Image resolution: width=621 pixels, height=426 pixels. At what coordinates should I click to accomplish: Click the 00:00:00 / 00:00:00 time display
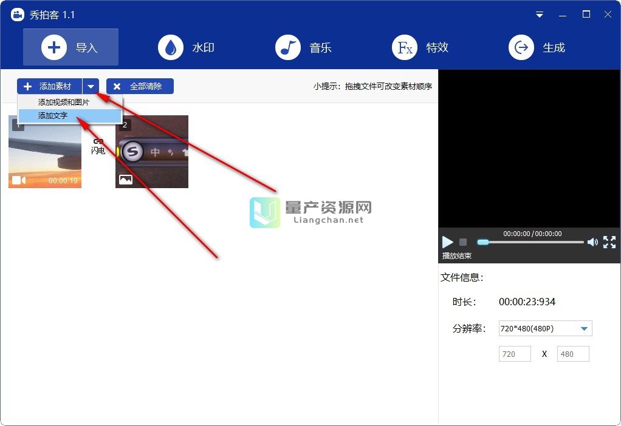click(532, 234)
